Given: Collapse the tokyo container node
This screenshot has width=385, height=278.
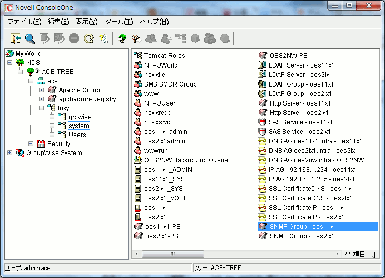Looking at the screenshot, I should (x=41, y=108).
